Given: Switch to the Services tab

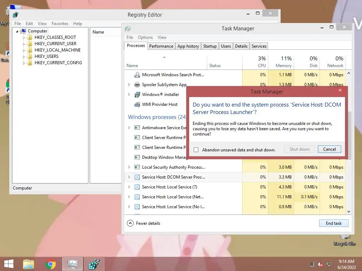Looking at the screenshot, I should [259, 46].
